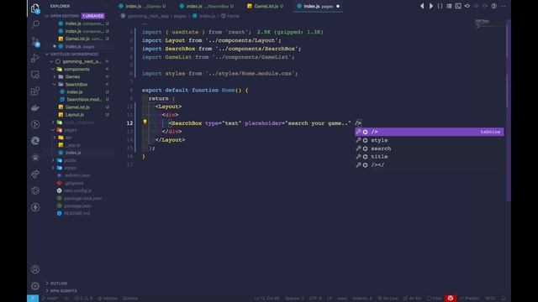Open Searchbox.module file in explorer tree

coord(84,99)
